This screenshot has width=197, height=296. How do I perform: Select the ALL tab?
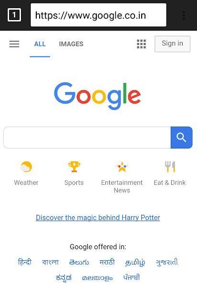[40, 44]
